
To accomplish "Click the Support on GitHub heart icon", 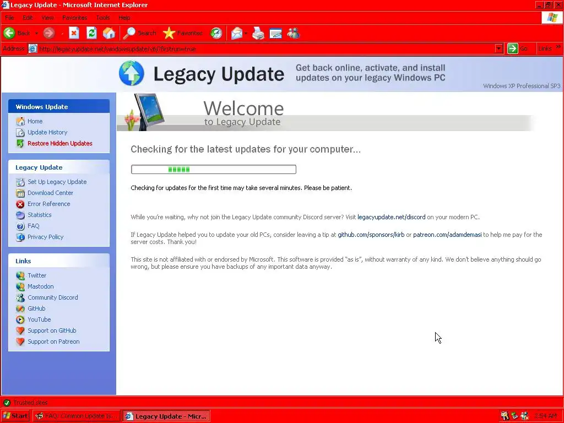I will click(20, 330).
